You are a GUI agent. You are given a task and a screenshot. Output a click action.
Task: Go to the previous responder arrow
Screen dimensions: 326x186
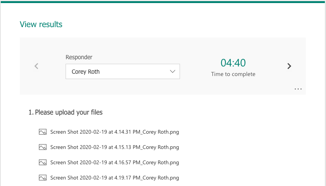[37, 66]
